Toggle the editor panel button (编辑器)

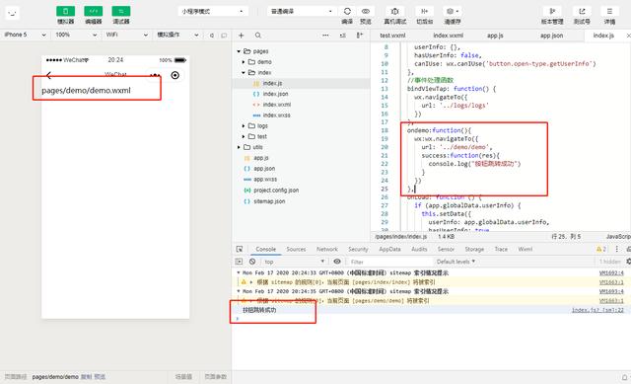[x=94, y=11]
